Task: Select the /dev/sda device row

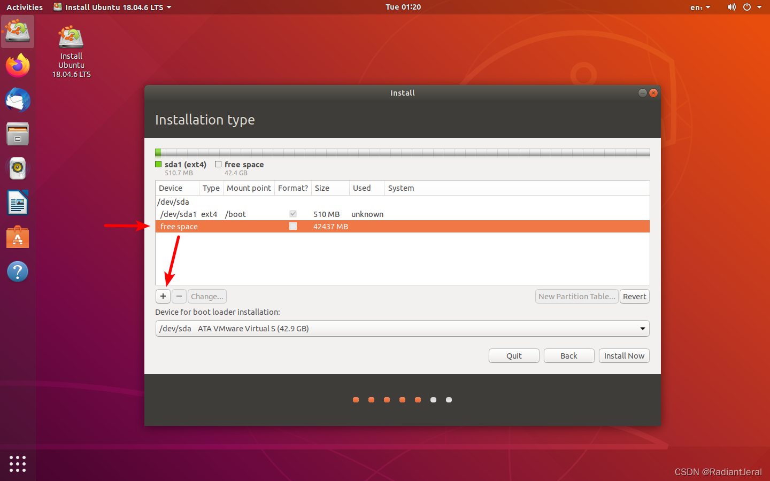Action: point(402,201)
